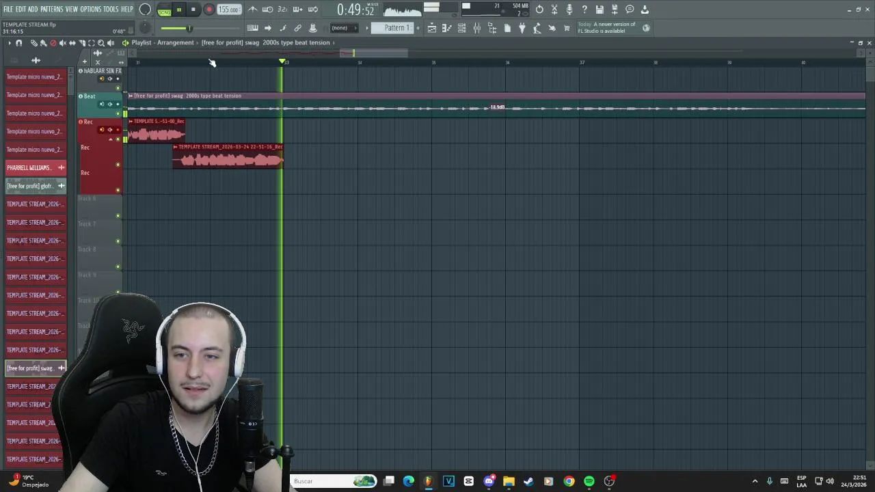The height and width of the screenshot is (492, 875).
Task: Select the playlist slip tool
Action: [x=72, y=43]
